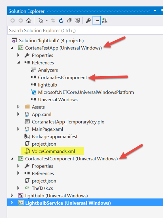Select VoiceCommands.xml file
This screenshot has width=163, height=218.
(53, 151)
